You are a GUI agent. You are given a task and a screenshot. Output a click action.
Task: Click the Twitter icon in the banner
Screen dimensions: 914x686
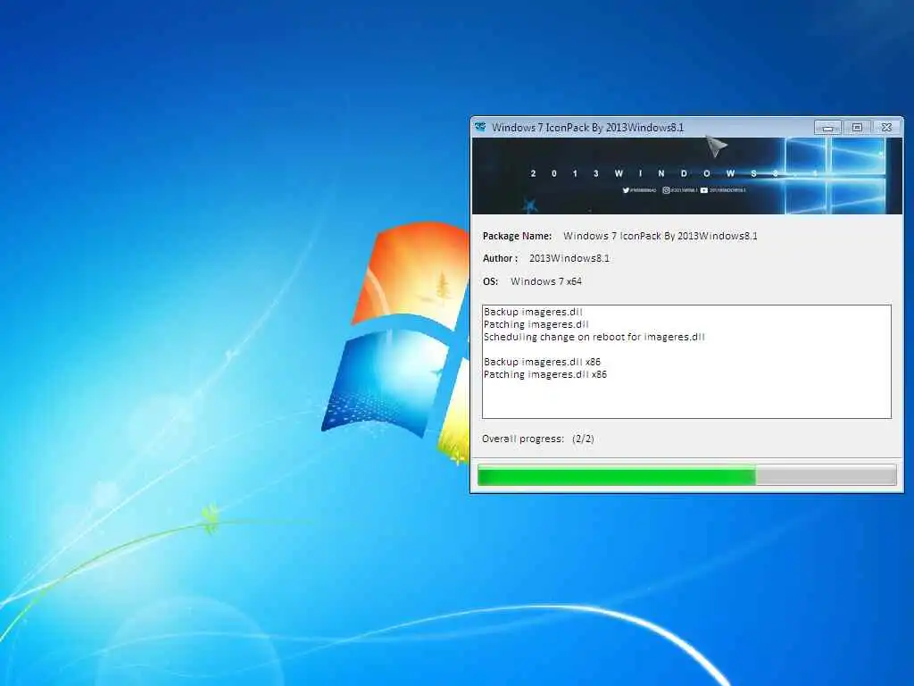click(x=626, y=190)
